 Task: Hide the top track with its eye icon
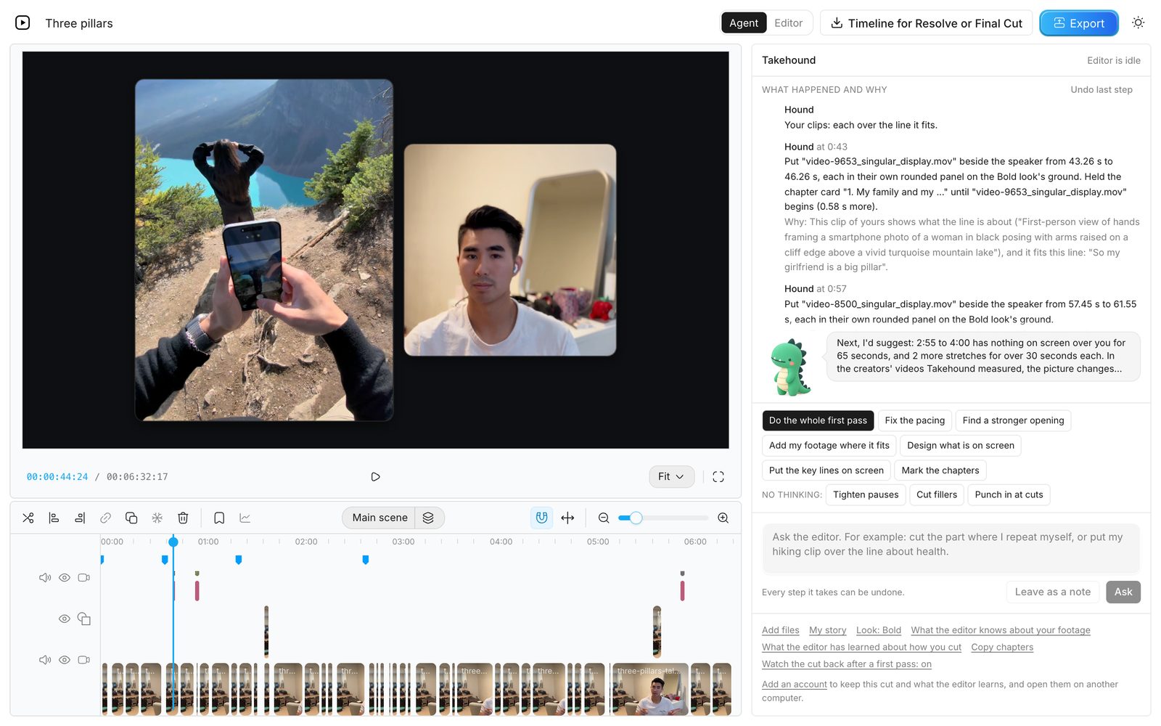coord(65,578)
